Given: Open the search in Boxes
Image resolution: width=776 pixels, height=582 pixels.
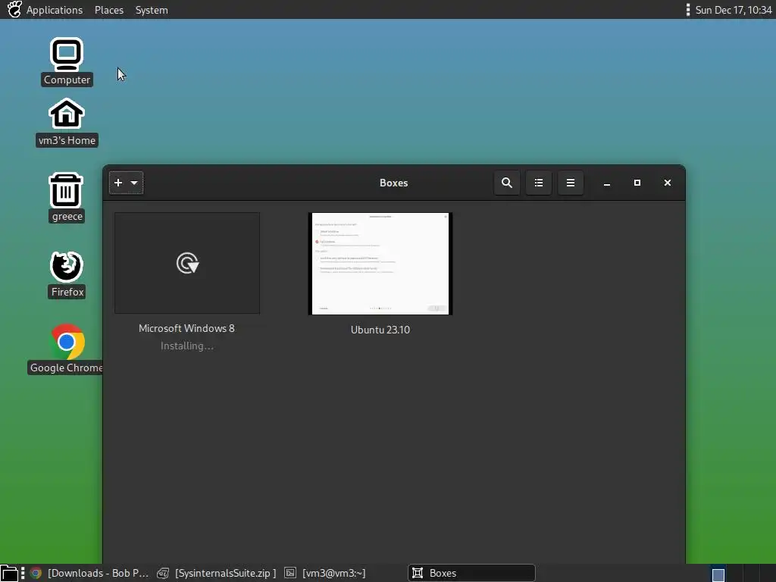Looking at the screenshot, I should [x=506, y=183].
